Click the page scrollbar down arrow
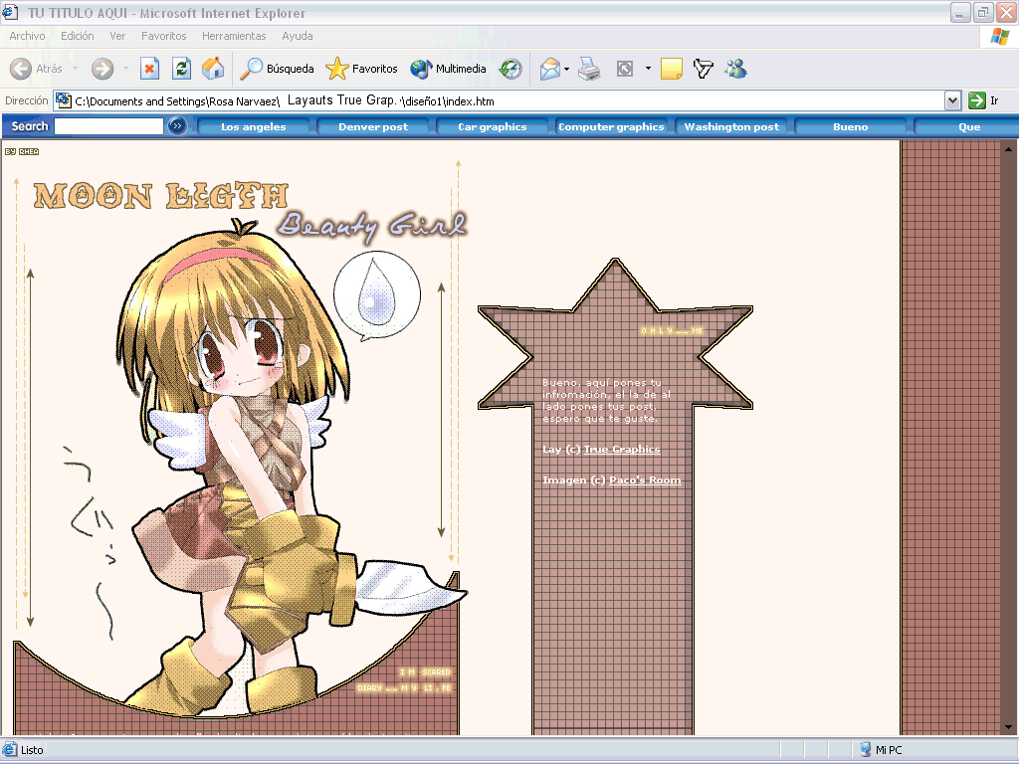Viewport: 1019px width, 764px height. pyautogui.click(x=1008, y=727)
